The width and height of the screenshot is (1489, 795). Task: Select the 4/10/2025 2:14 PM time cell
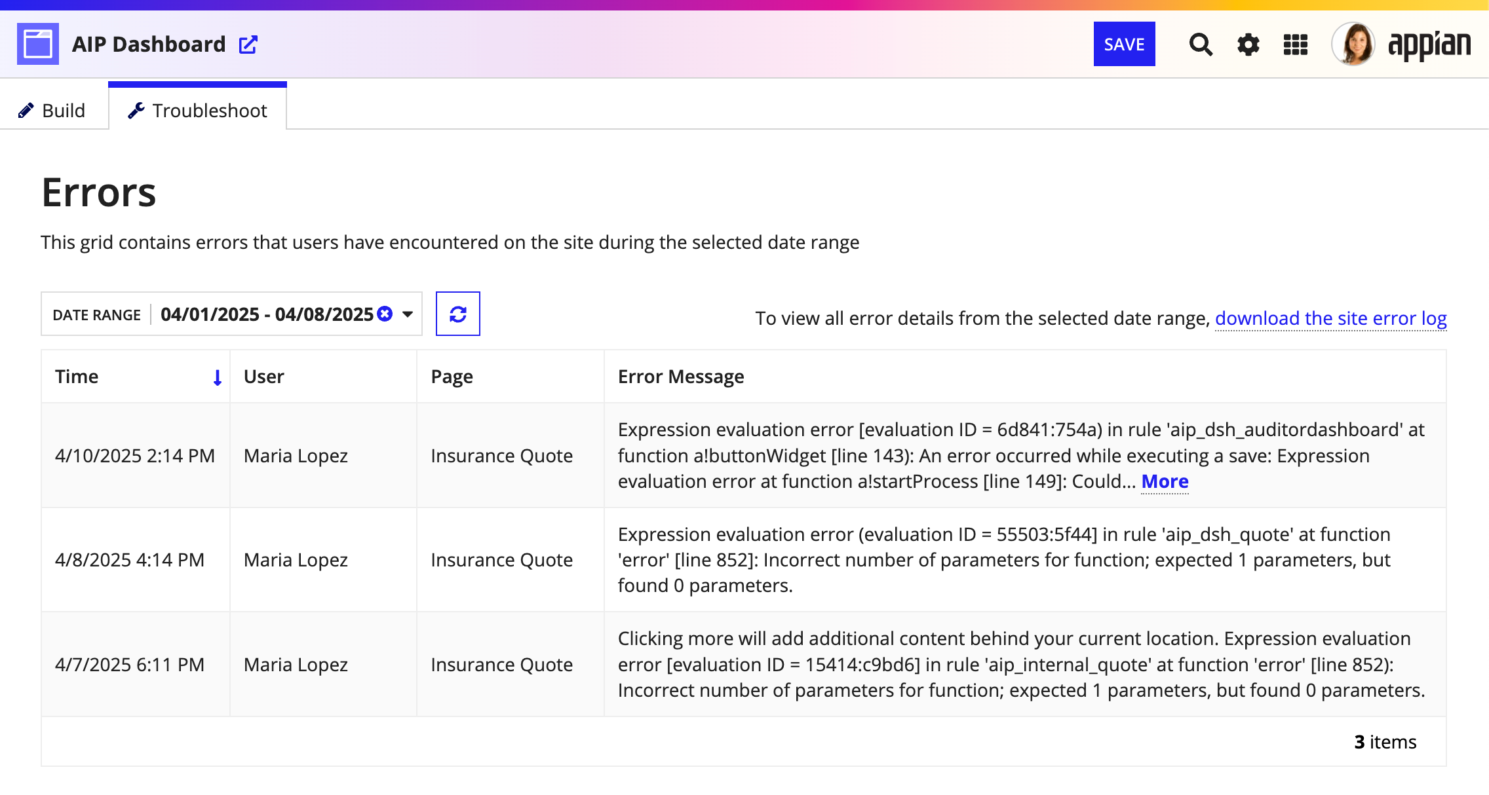pyautogui.click(x=135, y=456)
